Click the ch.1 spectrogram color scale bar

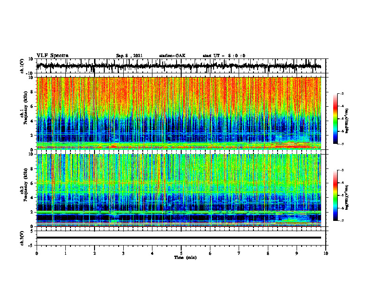(x=335, y=119)
